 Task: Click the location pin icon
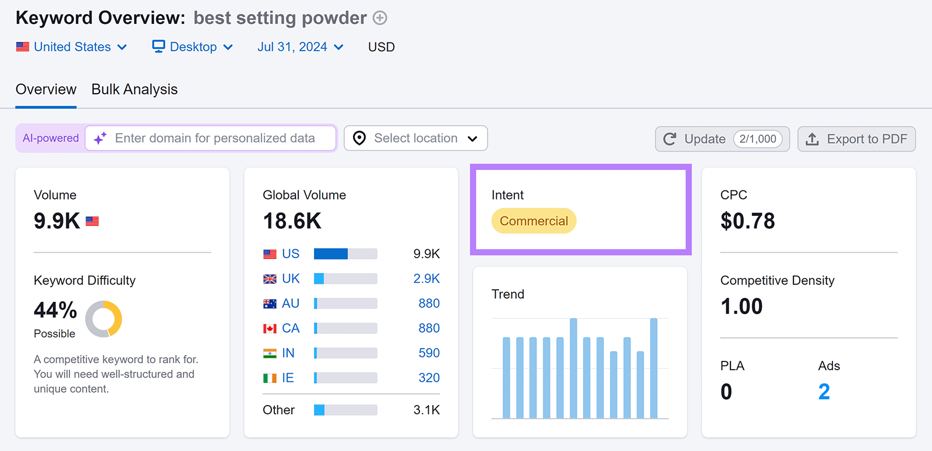tap(359, 139)
